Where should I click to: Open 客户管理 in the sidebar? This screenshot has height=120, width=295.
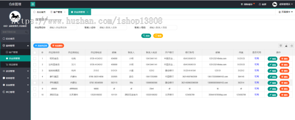pyautogui.click(x=15, y=52)
